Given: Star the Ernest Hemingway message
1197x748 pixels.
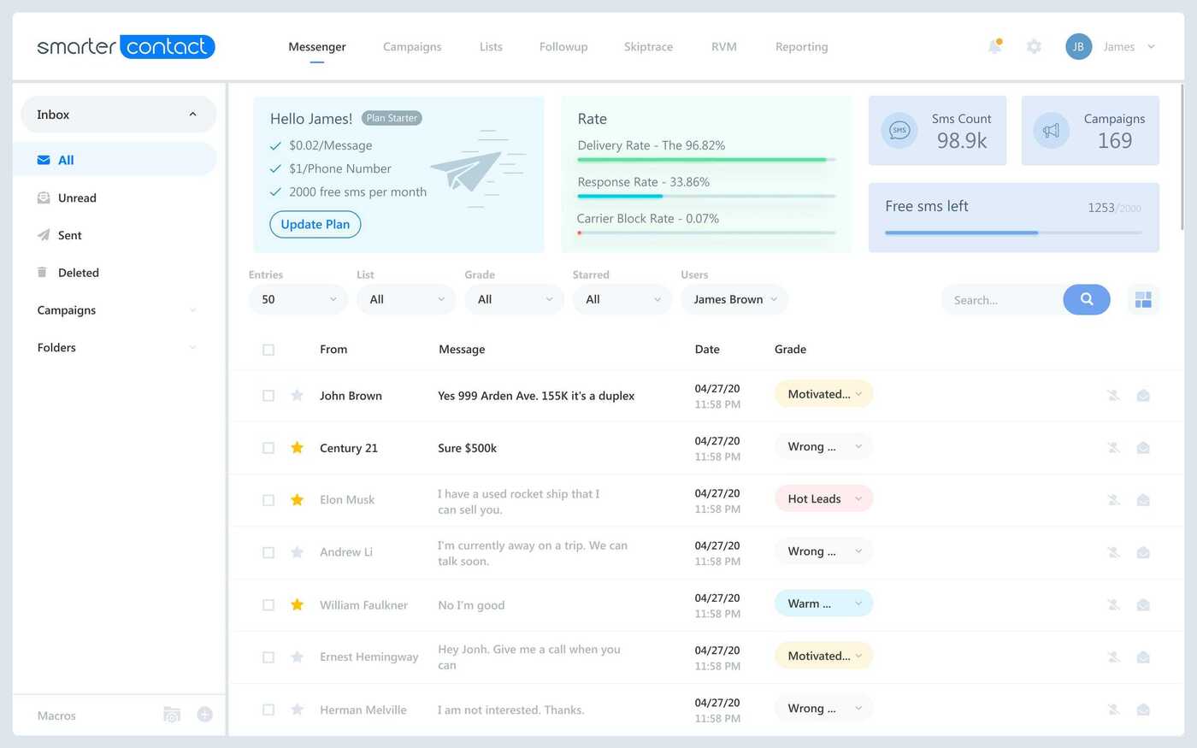Looking at the screenshot, I should point(297,657).
